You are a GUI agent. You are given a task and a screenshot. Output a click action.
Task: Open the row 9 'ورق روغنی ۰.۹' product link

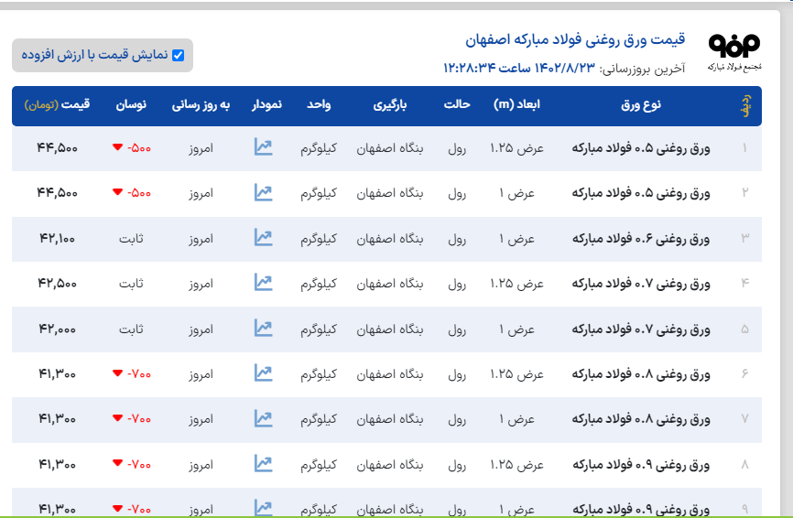point(641,507)
